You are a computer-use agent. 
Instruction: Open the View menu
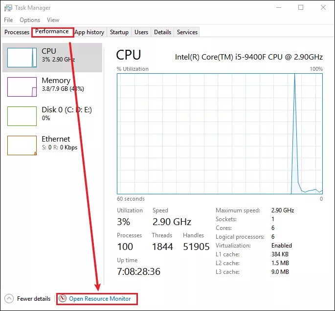tap(53, 20)
